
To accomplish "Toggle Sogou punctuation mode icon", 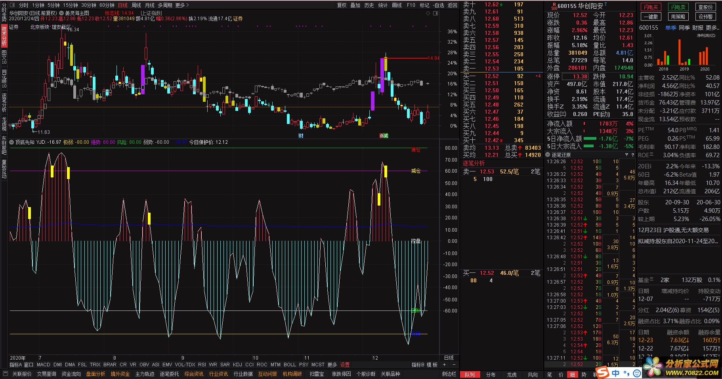I will coord(626,373).
